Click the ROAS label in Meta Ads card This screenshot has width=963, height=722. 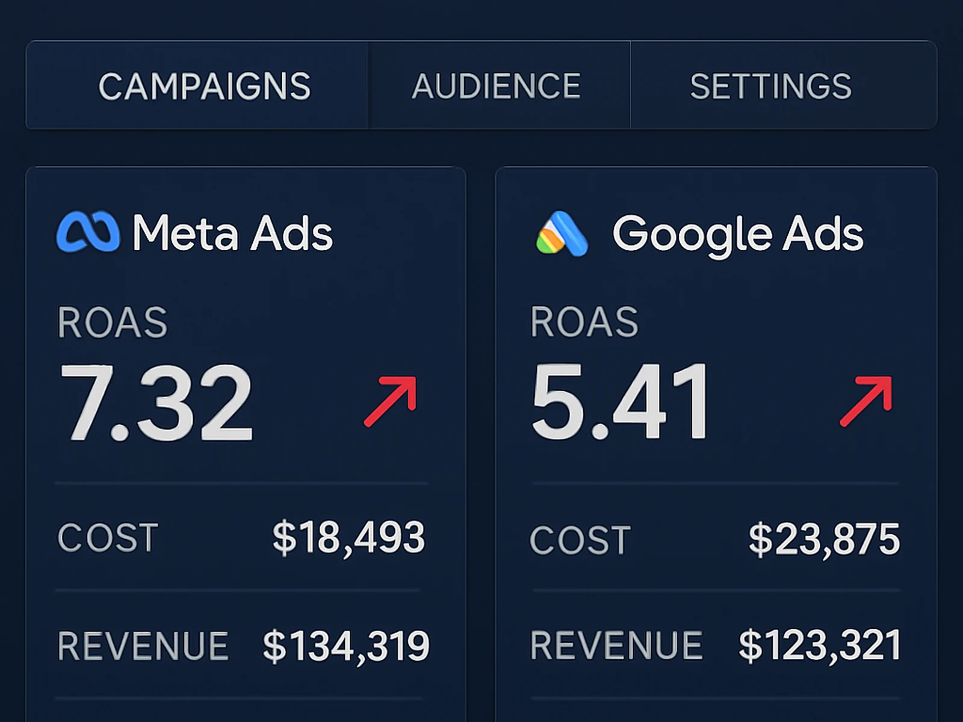point(113,322)
